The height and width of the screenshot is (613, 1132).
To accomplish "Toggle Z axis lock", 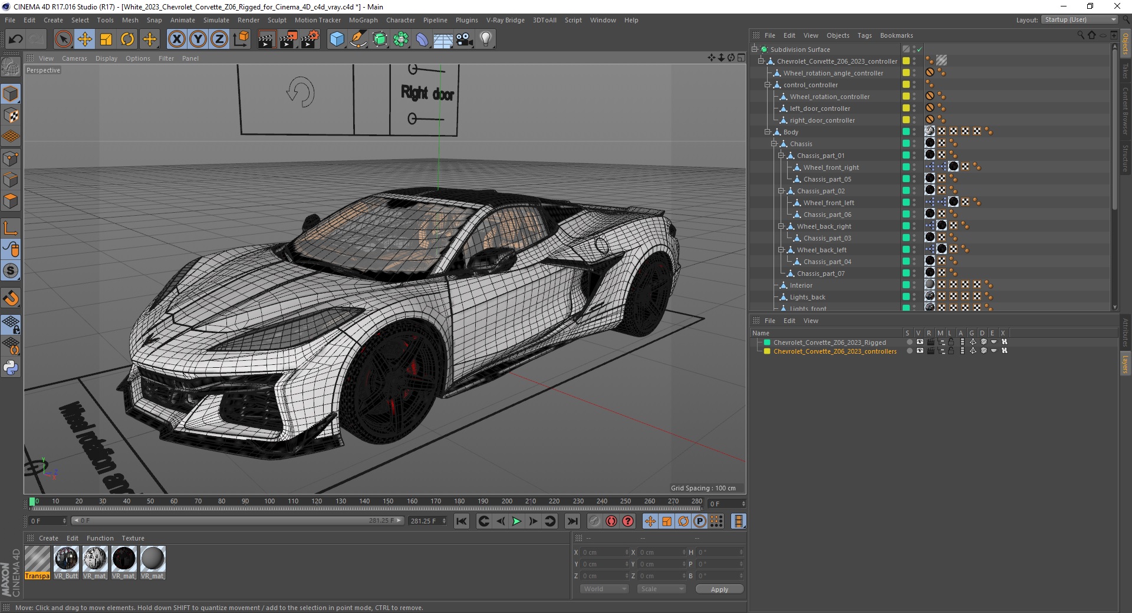I will [219, 39].
